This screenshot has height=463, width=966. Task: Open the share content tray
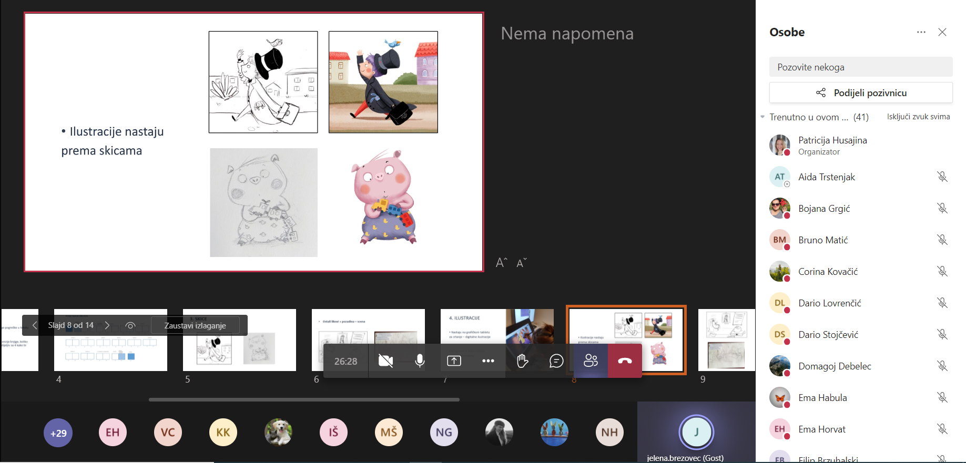coord(454,361)
